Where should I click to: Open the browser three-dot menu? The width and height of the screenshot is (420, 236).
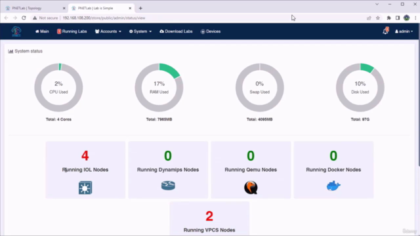tap(415, 18)
